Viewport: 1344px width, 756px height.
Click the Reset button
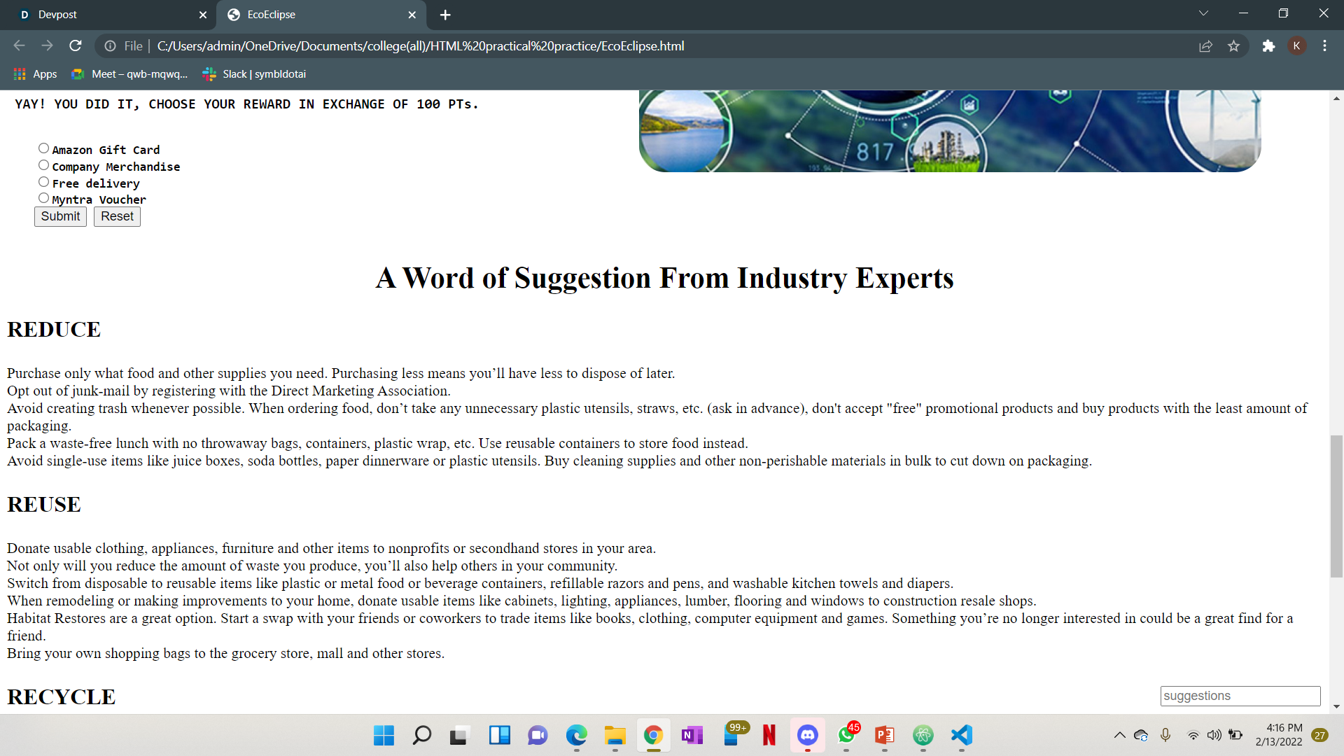pyautogui.click(x=117, y=216)
